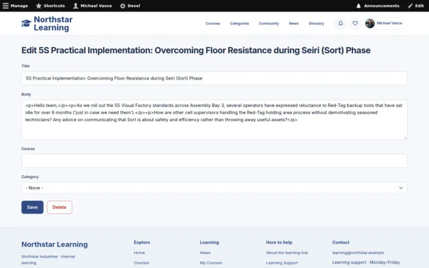429x268 pixels.
Task: Click the Contact footer heading
Action: pos(341,242)
